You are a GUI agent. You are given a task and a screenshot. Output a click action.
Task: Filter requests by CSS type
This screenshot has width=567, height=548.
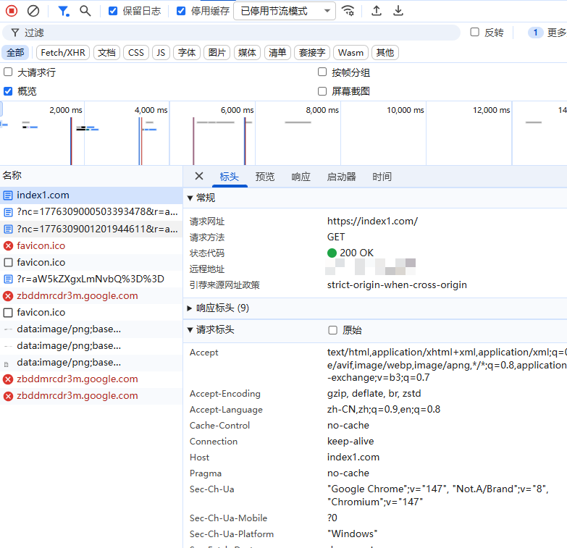coord(136,53)
